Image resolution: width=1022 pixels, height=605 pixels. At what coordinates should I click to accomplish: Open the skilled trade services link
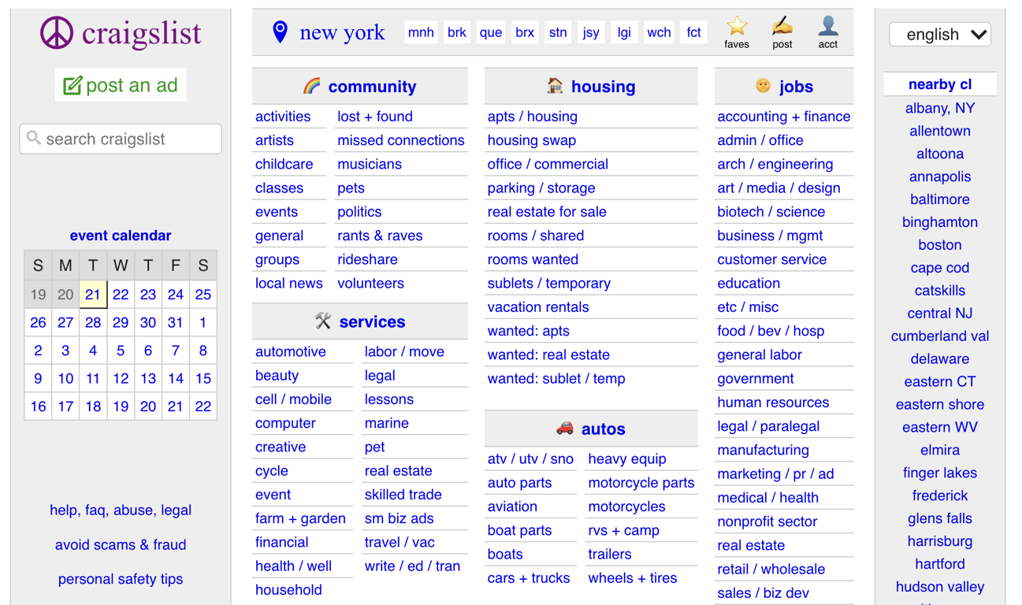click(x=403, y=495)
